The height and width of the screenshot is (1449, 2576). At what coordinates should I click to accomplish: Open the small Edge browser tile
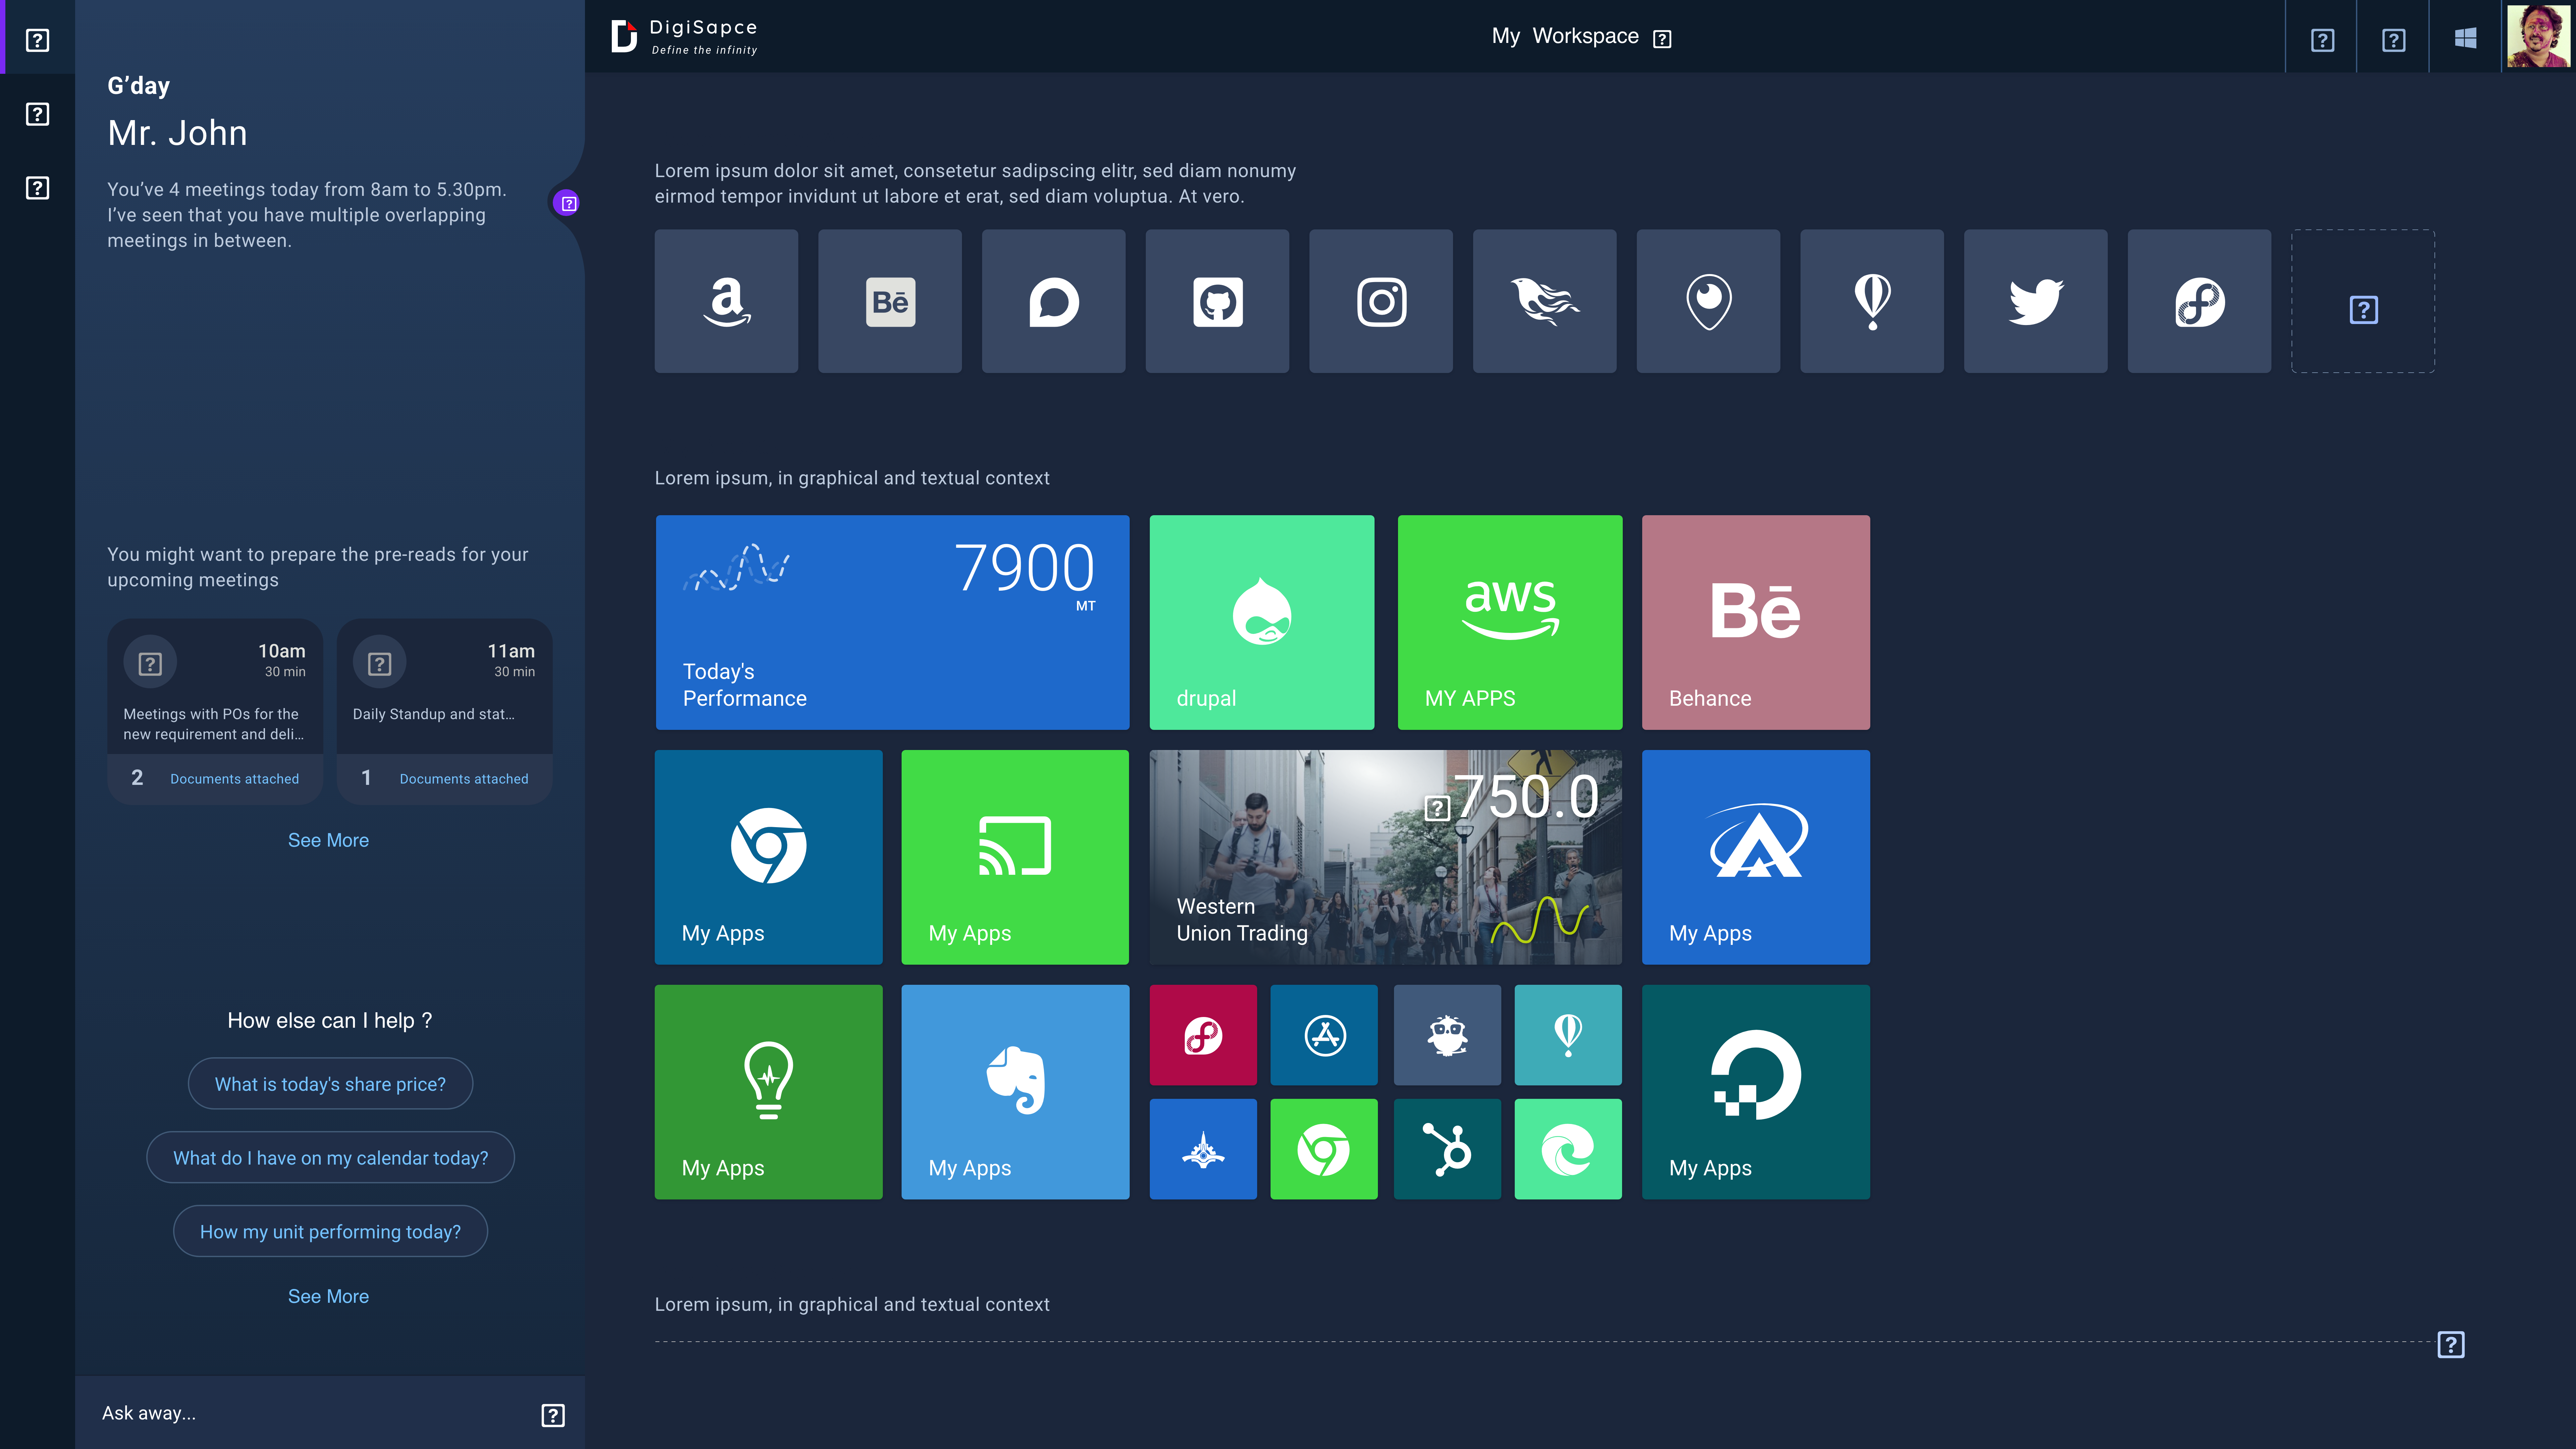pyautogui.click(x=1568, y=1149)
